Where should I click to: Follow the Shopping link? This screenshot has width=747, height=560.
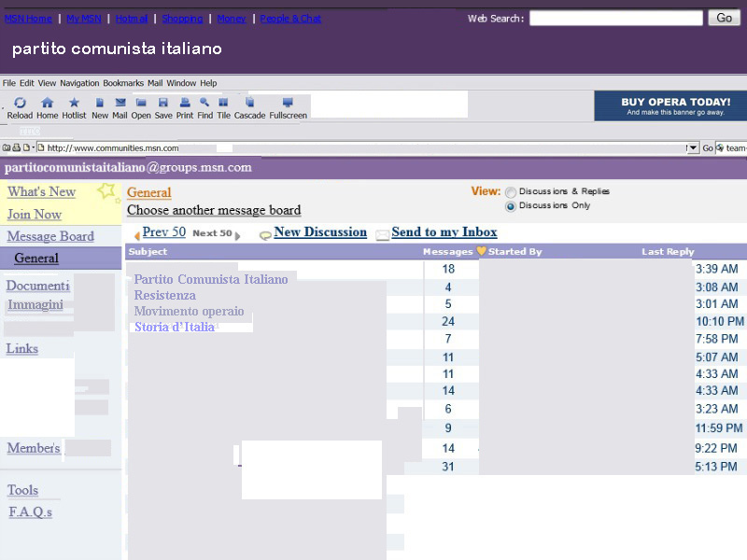pos(182,19)
